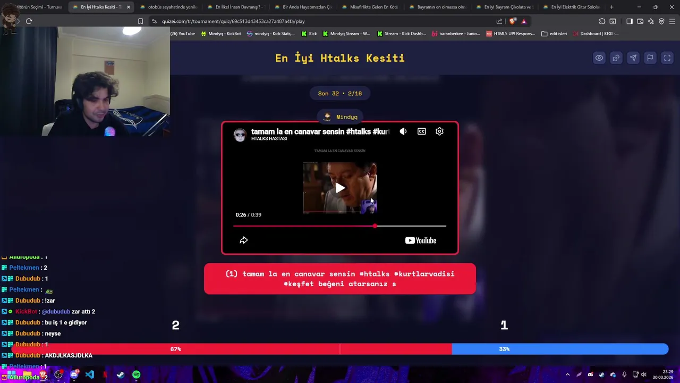Open mindyq - Kick Stats bookmark
The image size is (680, 383).
(x=270, y=34)
